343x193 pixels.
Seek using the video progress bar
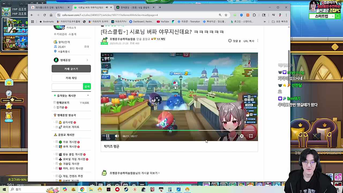[179, 131]
